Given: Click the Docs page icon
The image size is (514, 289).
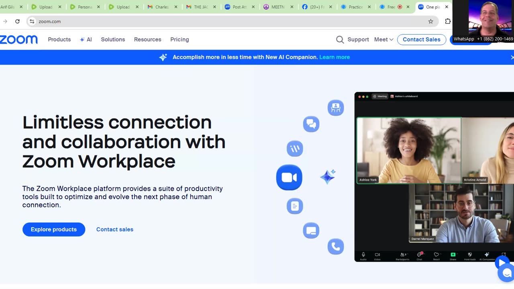Looking at the screenshot, I should pos(295,206).
